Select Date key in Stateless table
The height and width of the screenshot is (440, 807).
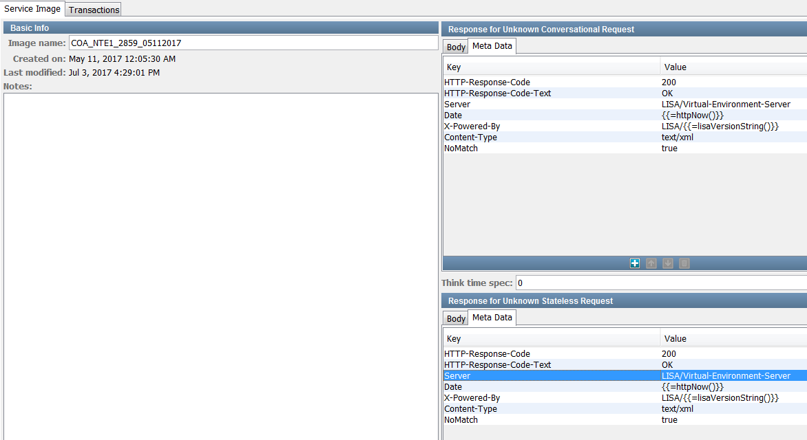point(453,386)
